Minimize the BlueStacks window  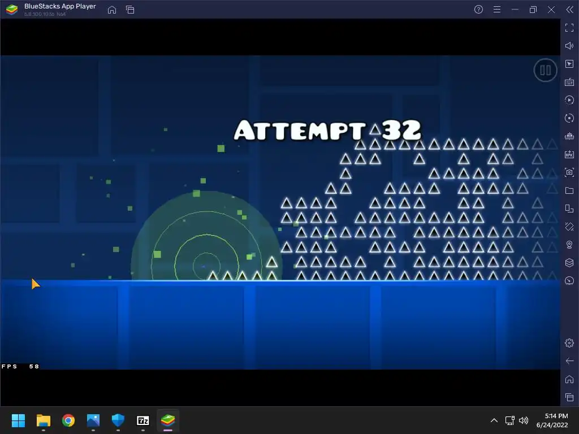515,10
